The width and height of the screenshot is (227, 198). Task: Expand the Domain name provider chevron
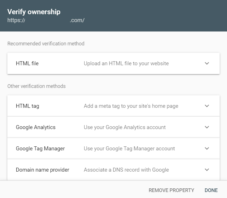point(207,170)
